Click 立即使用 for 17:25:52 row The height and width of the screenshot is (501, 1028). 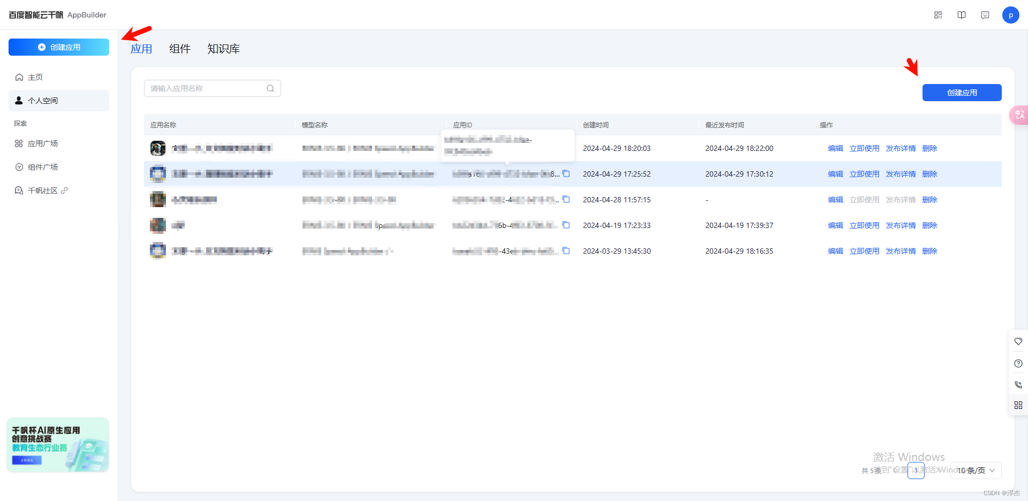pos(864,174)
